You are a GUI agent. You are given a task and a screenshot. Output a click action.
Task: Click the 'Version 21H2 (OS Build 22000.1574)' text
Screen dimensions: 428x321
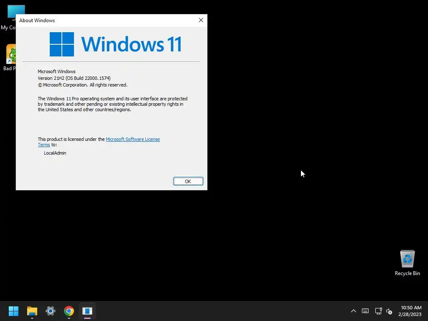pyautogui.click(x=74, y=78)
